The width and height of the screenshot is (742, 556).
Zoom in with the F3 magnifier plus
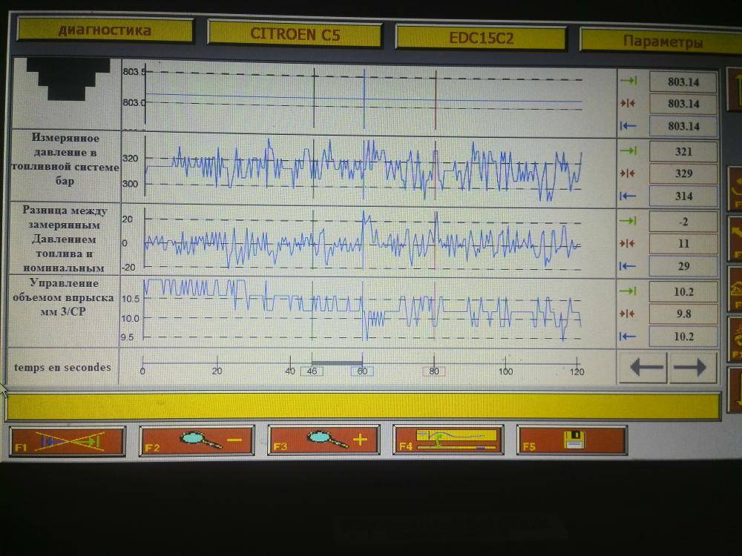(324, 440)
